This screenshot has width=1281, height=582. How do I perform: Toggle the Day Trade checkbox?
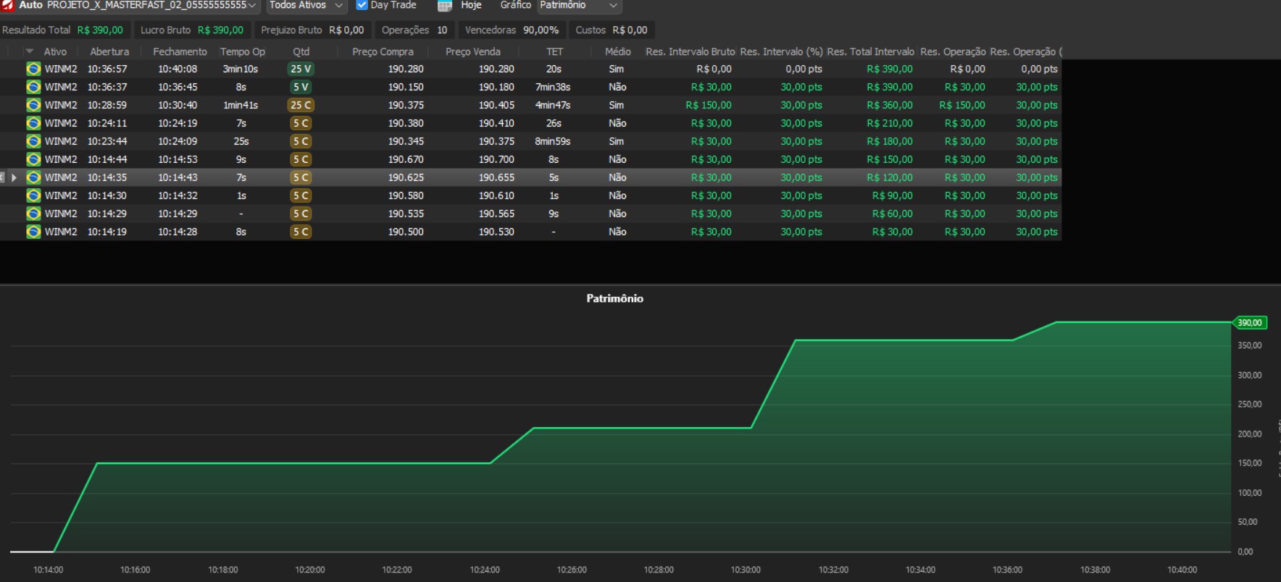(362, 5)
